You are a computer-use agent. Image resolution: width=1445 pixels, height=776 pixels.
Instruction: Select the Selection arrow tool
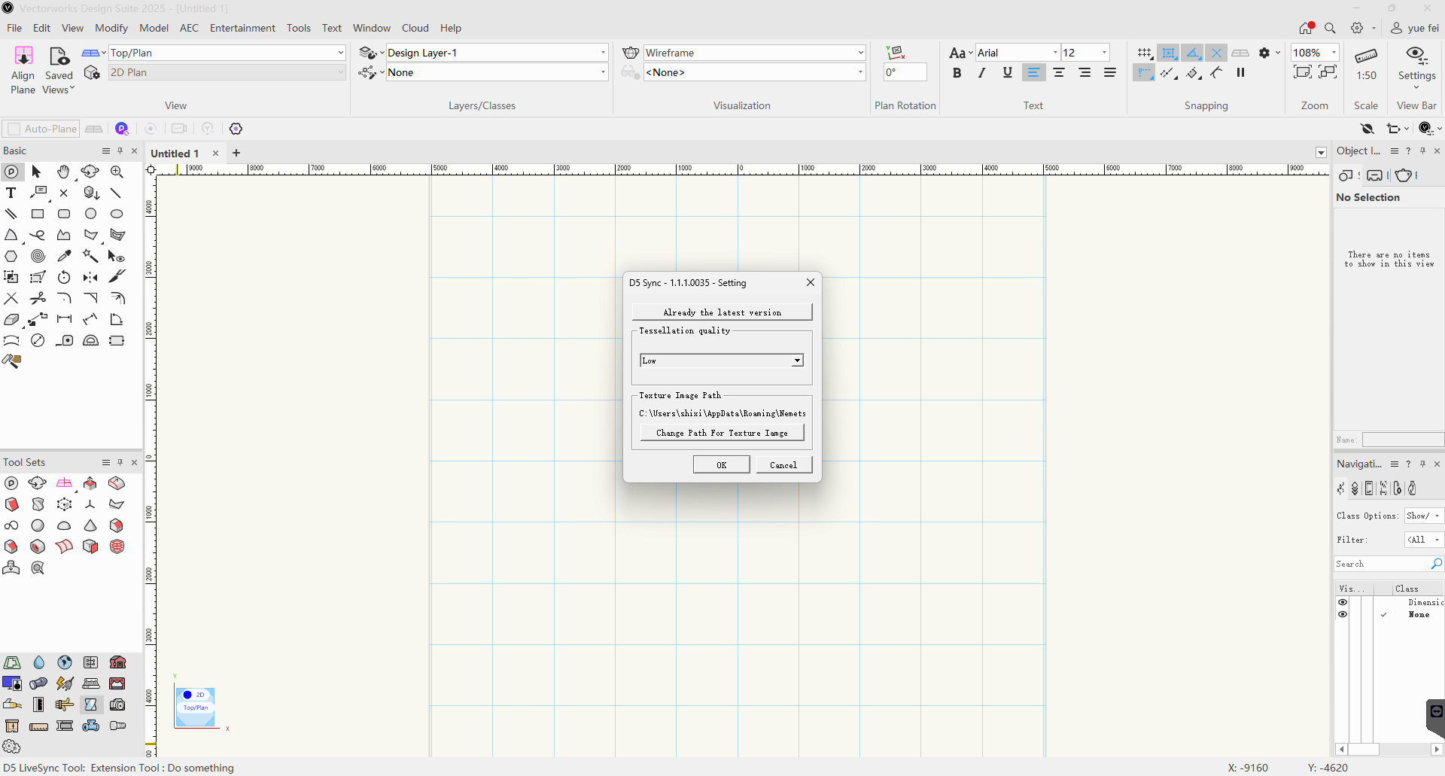coord(37,172)
